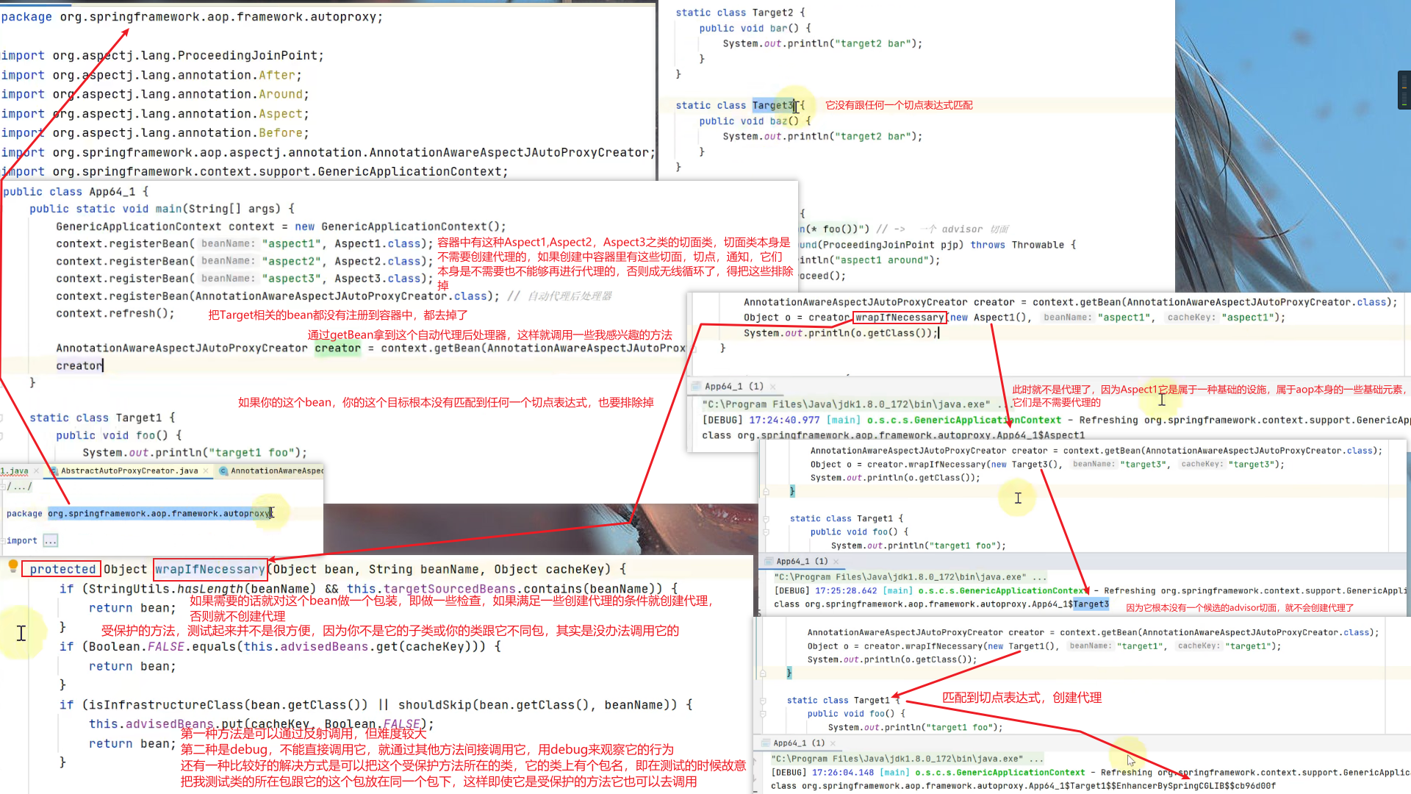Screen dimensions: 1411x794
Task: Close the topmost App64_1 (1) run tab
Action: pos(773,387)
